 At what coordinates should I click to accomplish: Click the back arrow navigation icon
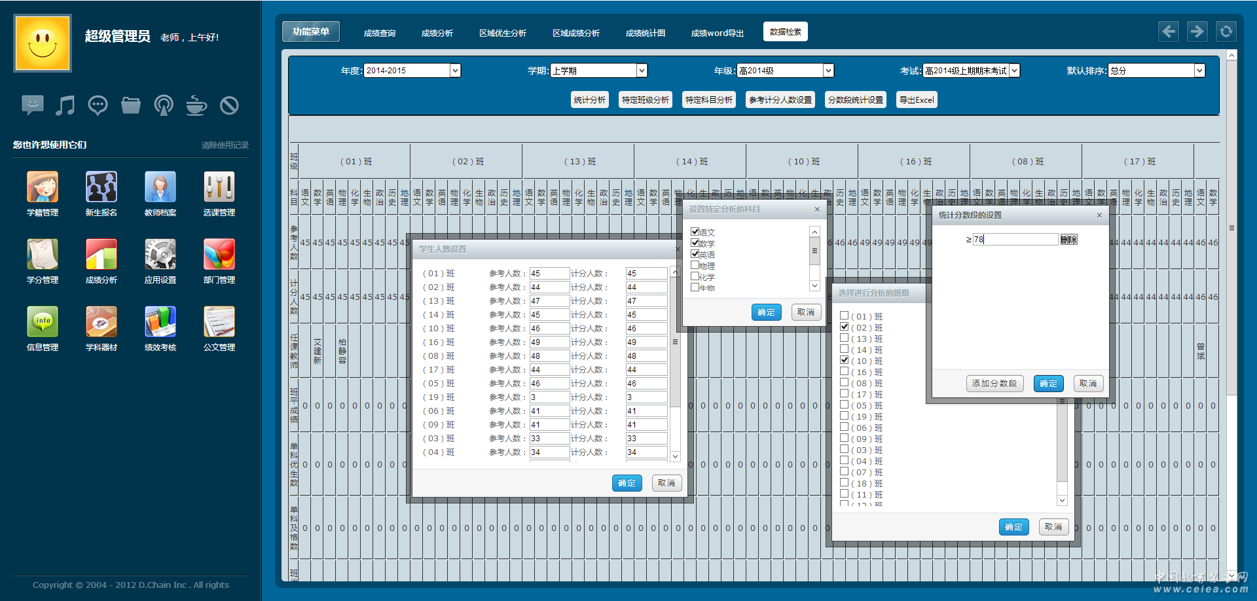tap(1169, 31)
